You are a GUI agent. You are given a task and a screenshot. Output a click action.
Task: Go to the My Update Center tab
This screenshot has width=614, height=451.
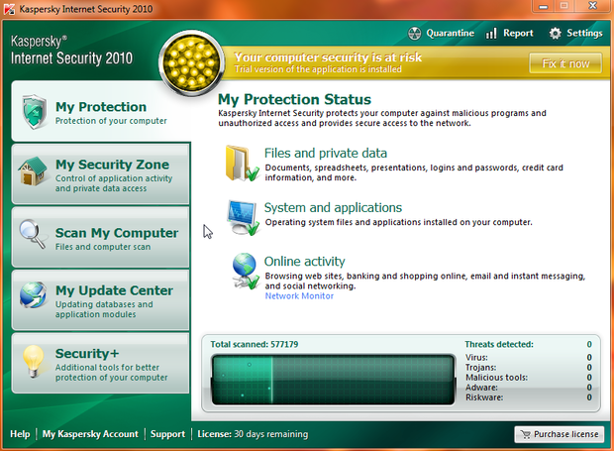click(x=101, y=300)
